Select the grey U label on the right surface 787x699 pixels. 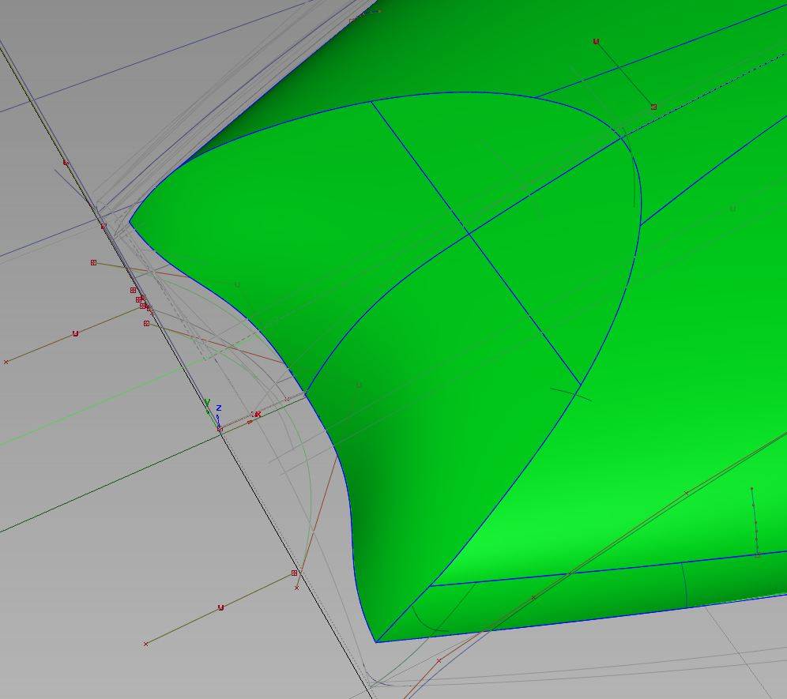[x=732, y=209]
